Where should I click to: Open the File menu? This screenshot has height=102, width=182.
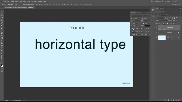point(5,1)
